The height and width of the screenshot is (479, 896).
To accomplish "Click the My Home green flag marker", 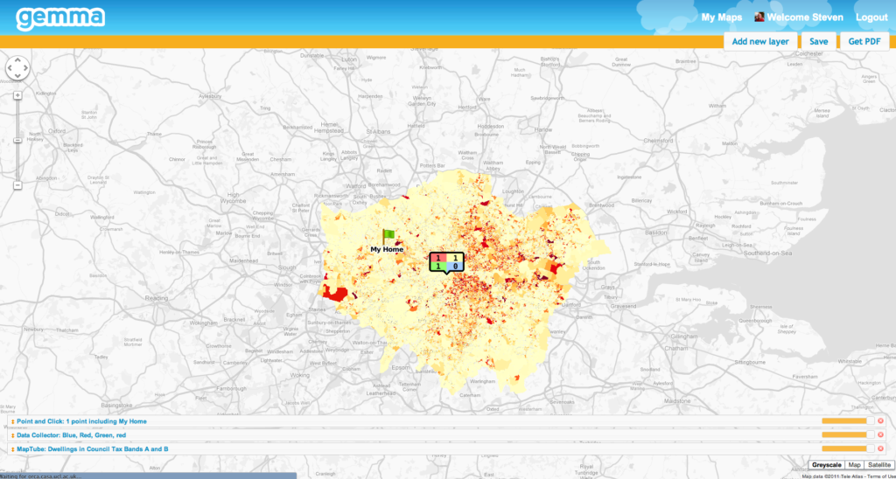I will (388, 236).
